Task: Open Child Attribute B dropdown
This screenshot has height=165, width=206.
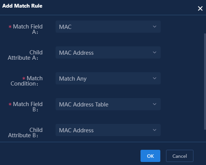Action: pos(108,130)
